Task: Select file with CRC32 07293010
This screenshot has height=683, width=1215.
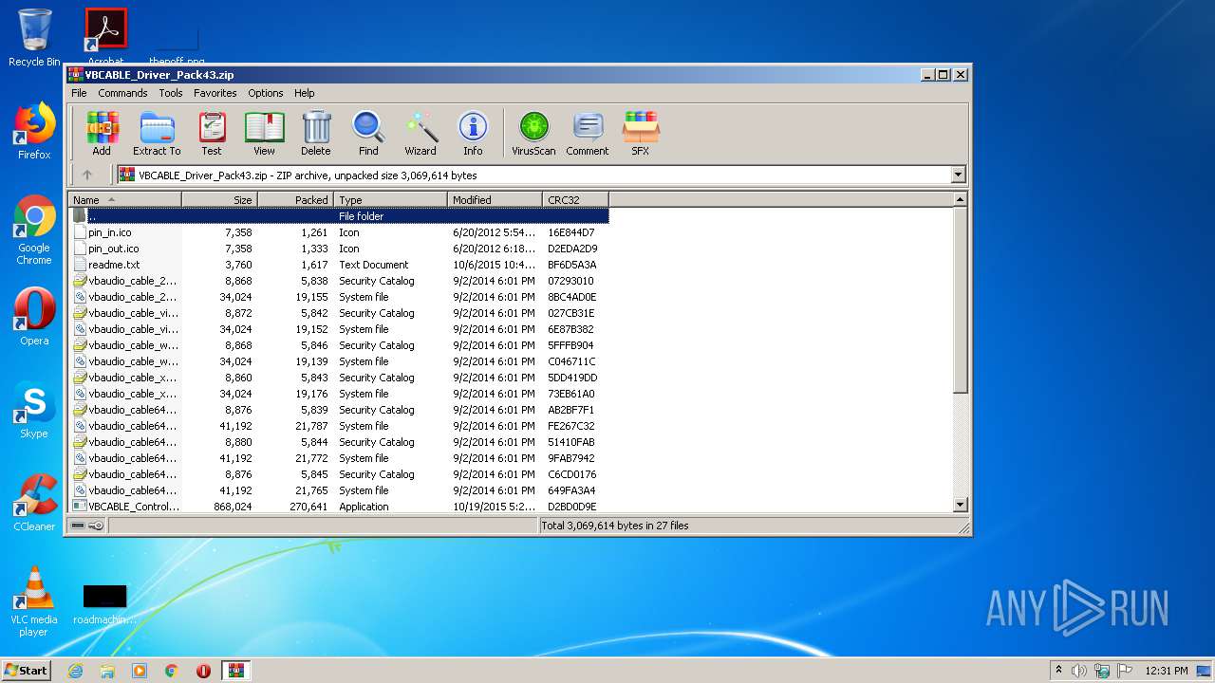Action: pyautogui.click(x=339, y=281)
